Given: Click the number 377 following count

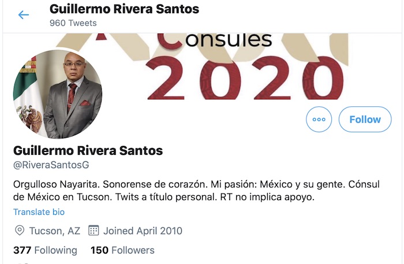Looking at the screenshot, I should pyautogui.click(x=22, y=250).
